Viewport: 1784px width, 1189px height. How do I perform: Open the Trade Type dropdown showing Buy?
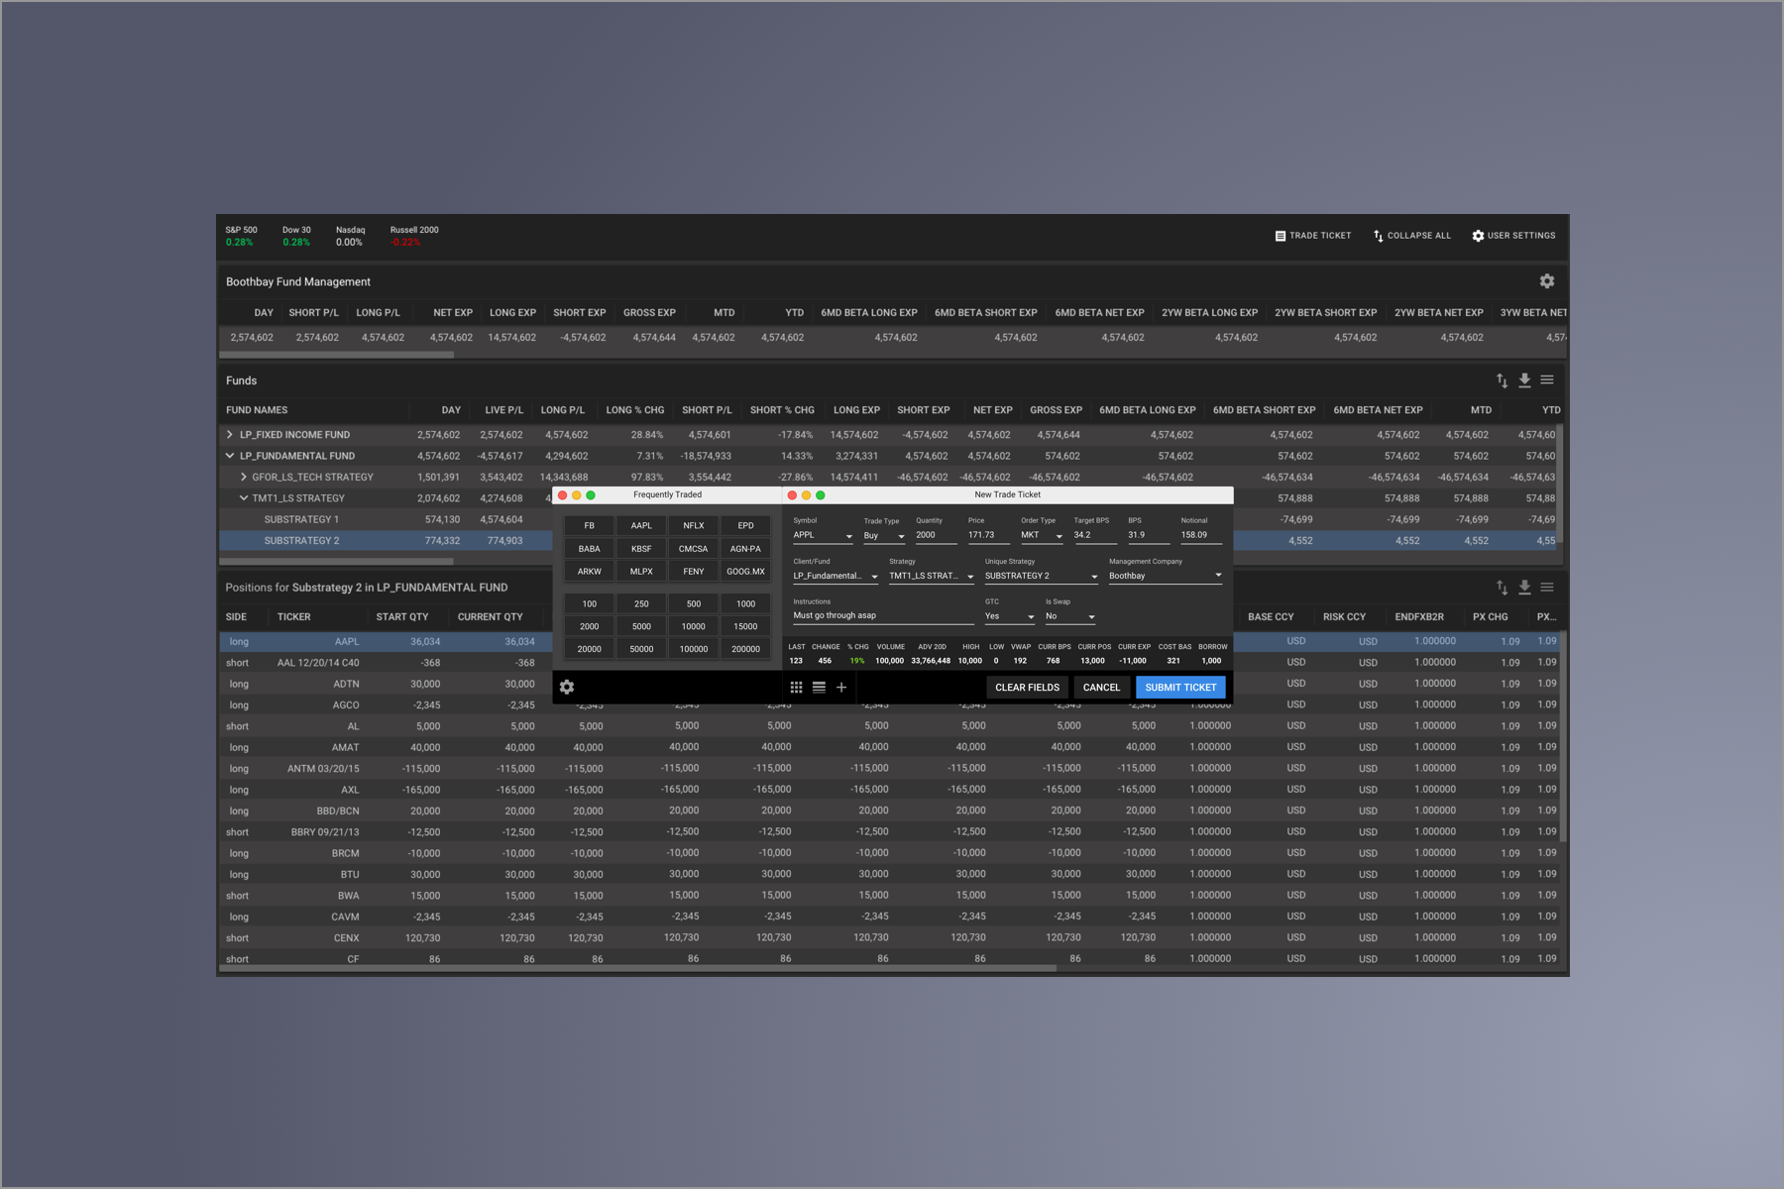pos(884,535)
